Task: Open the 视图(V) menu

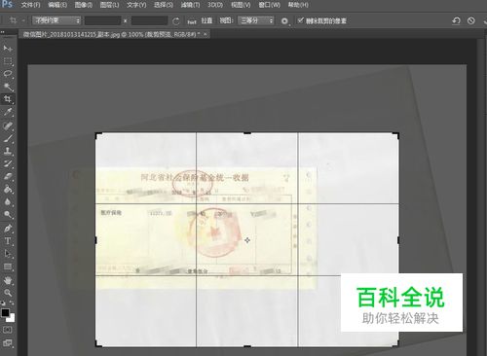Action: (241, 5)
